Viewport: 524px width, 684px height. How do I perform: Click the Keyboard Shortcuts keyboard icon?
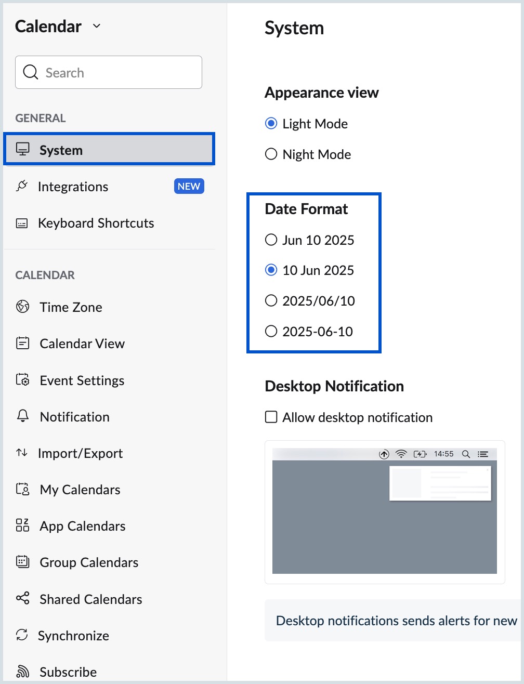tap(22, 223)
